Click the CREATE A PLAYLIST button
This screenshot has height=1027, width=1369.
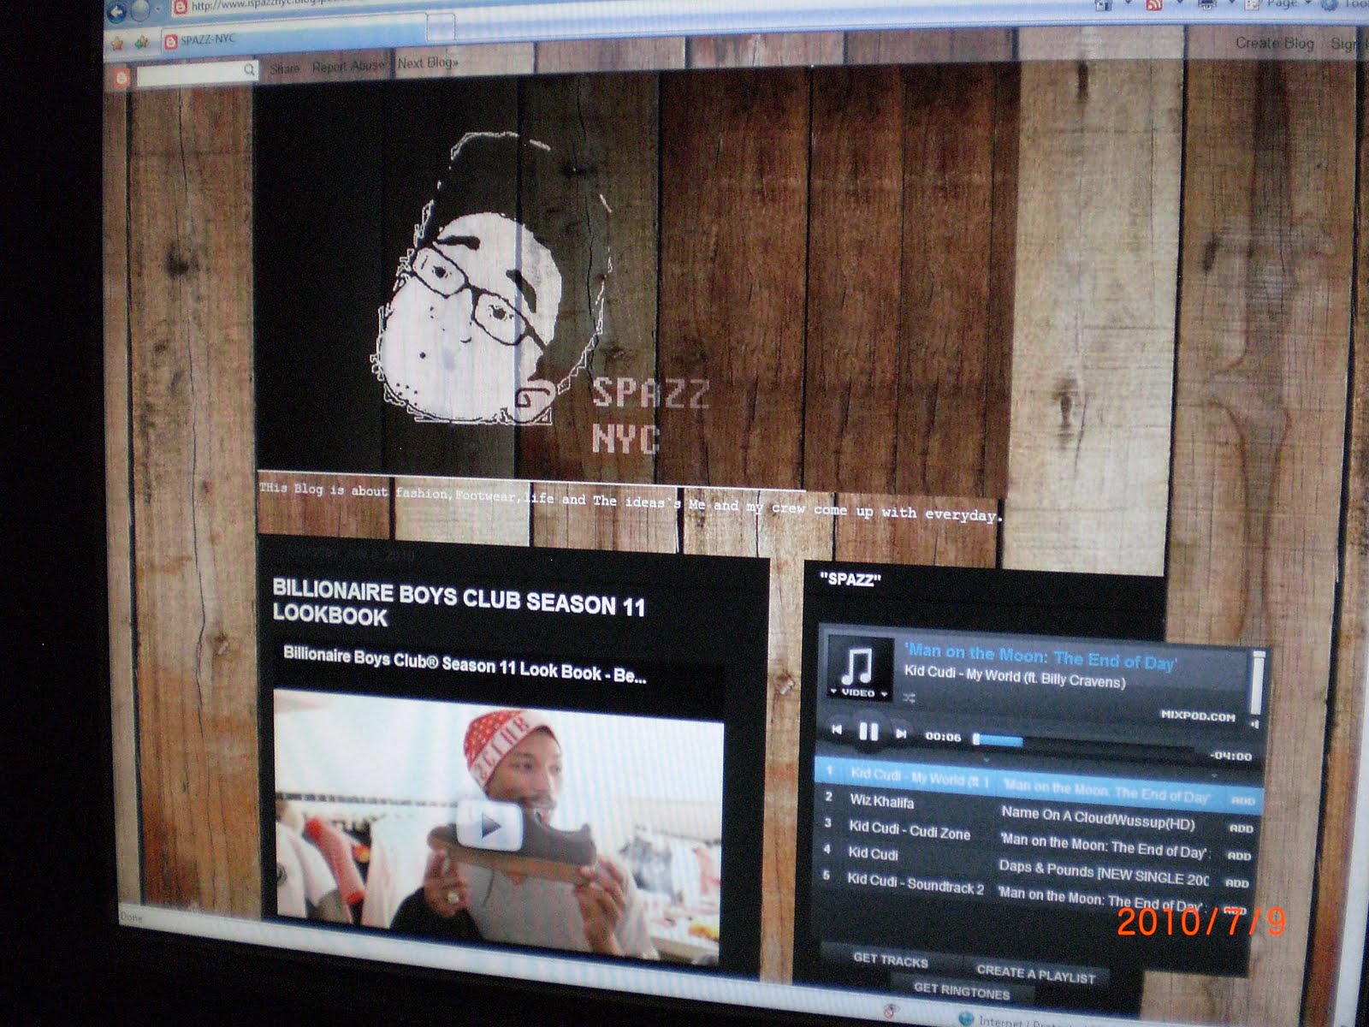1035,974
